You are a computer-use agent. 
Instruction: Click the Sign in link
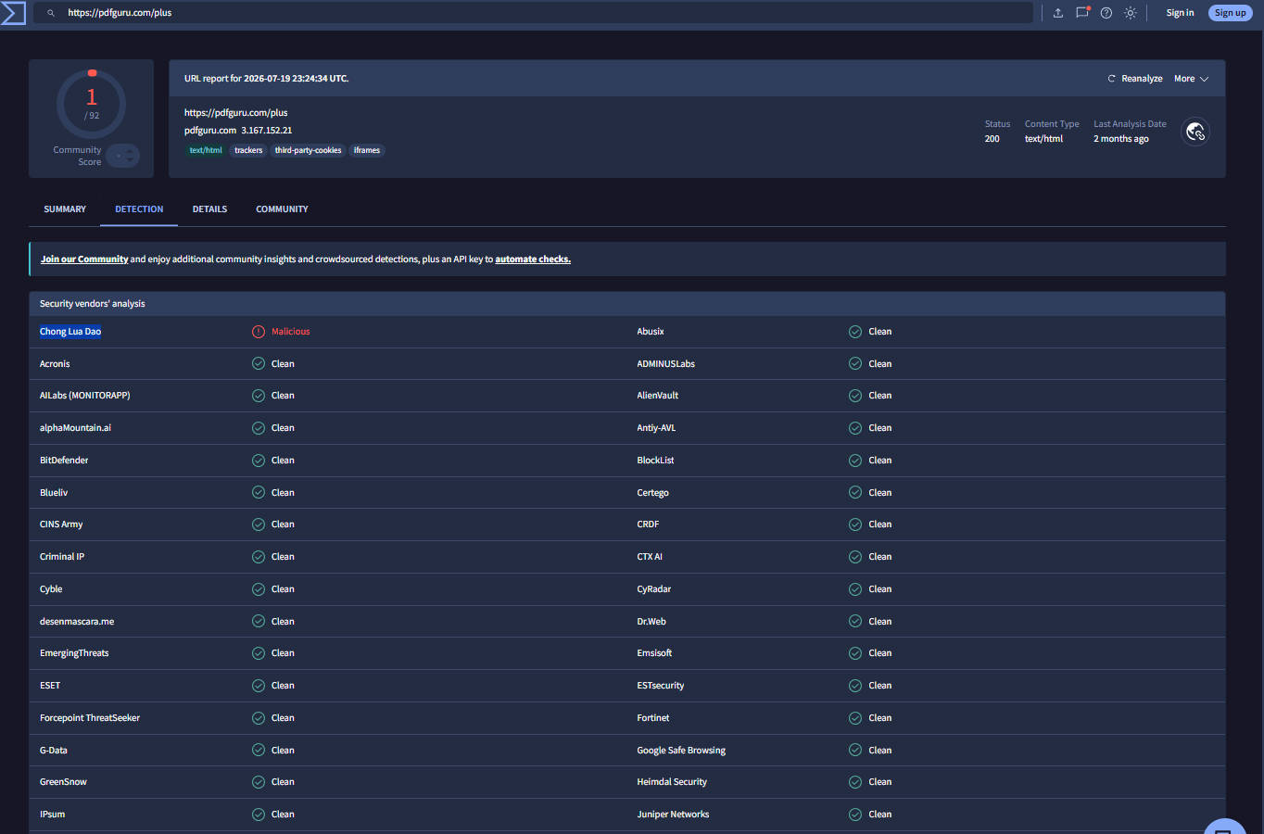point(1180,13)
